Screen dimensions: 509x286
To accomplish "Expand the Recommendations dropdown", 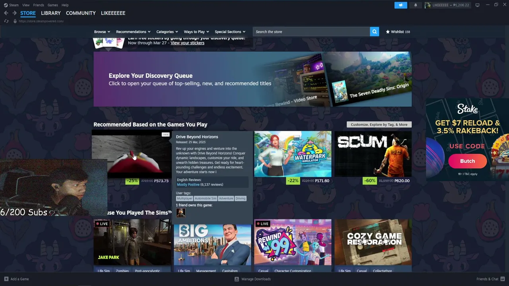I will tap(133, 32).
